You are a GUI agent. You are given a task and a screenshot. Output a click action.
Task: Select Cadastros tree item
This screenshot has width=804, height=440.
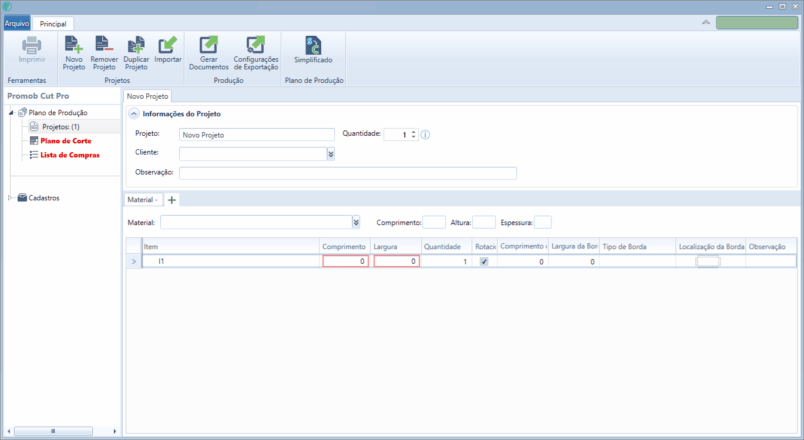(x=44, y=198)
